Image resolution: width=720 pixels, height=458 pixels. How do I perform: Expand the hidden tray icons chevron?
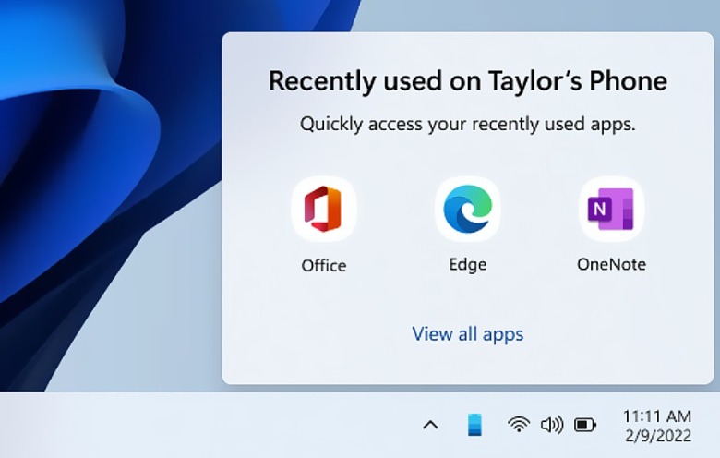[430, 425]
